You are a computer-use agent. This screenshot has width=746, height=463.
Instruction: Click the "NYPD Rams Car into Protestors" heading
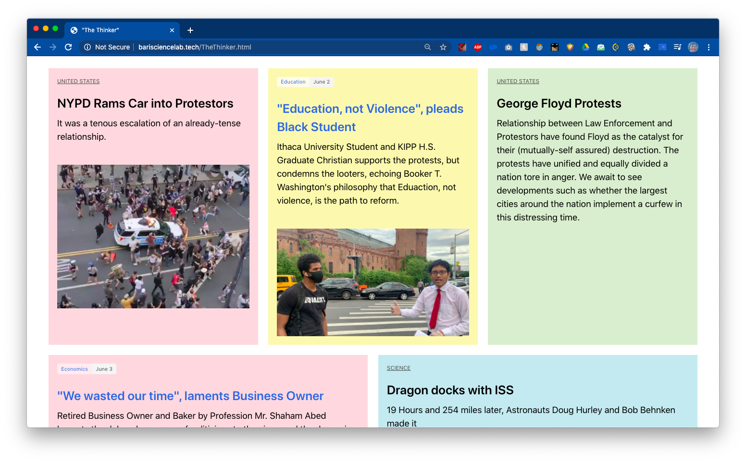tap(145, 103)
